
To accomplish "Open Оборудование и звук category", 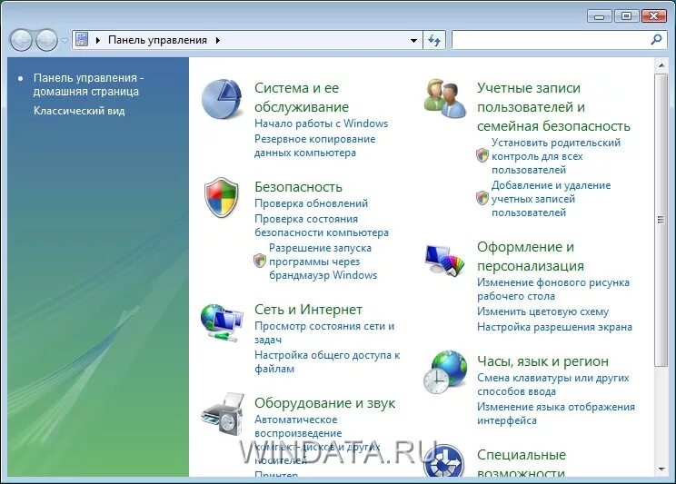I will pos(324,403).
